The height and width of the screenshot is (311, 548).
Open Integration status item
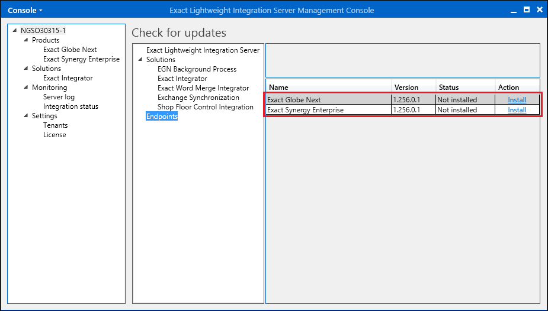click(x=70, y=106)
